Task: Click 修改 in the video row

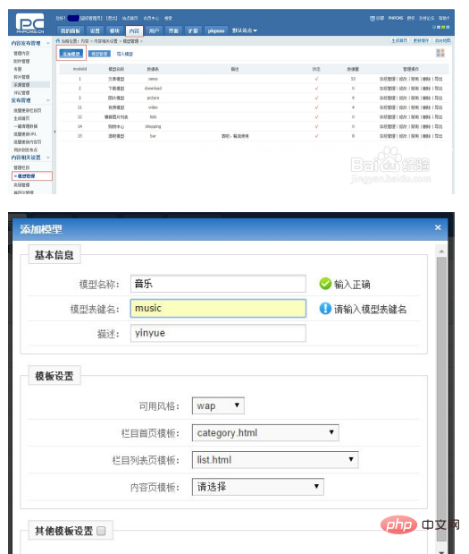Action: tap(403, 107)
